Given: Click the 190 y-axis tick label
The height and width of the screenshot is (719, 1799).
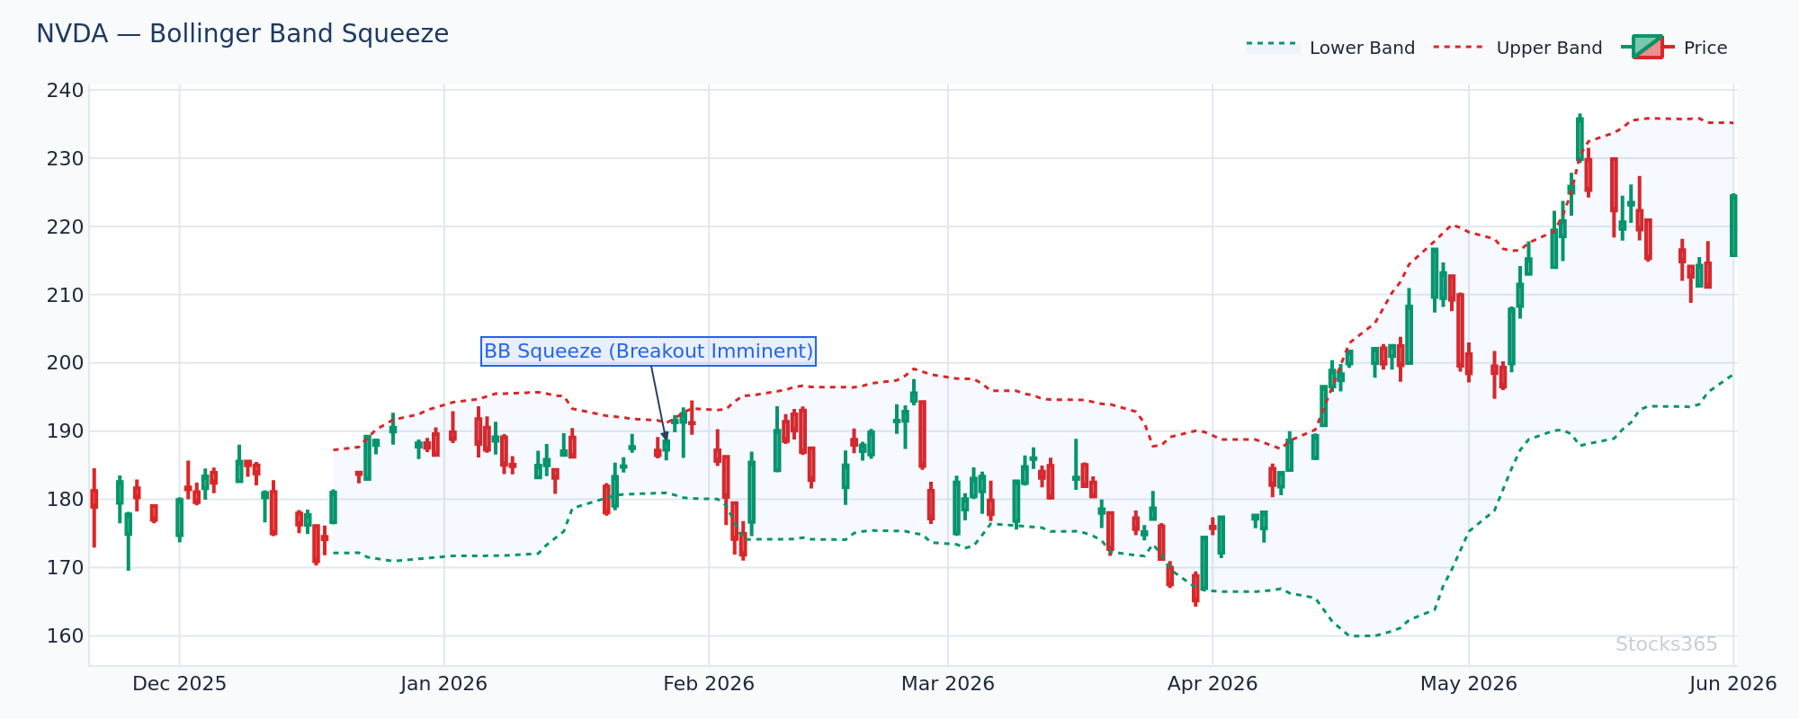Looking at the screenshot, I should (65, 431).
